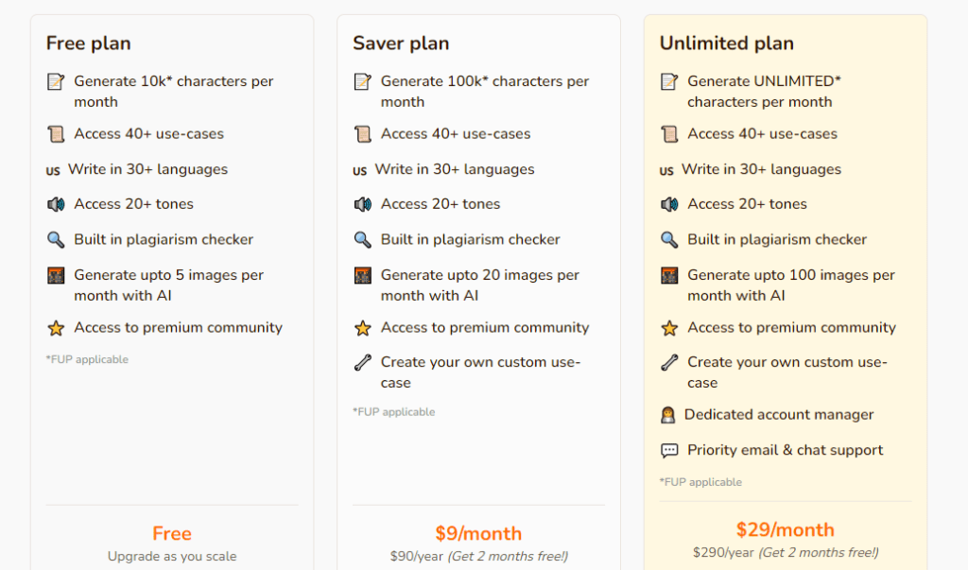Click the Dedicated account manager text
The width and height of the screenshot is (968, 570).
[x=779, y=415]
